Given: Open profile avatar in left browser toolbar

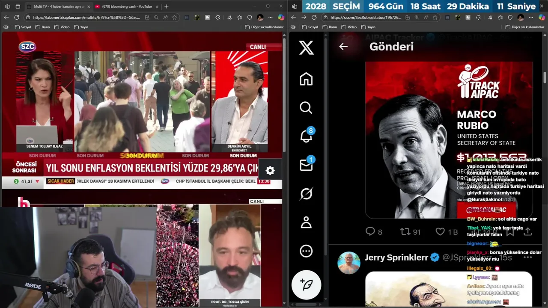Looking at the screenshot, I should [x=260, y=18].
